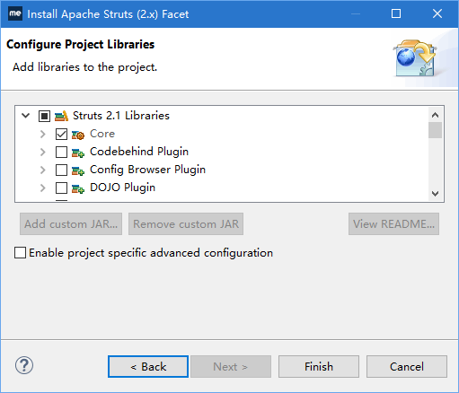Click the MyEclipse 'me' title bar icon
This screenshot has width=459, height=393.
point(15,13)
